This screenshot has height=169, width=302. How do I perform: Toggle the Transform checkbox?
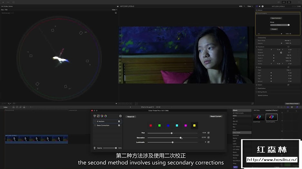click(257, 47)
